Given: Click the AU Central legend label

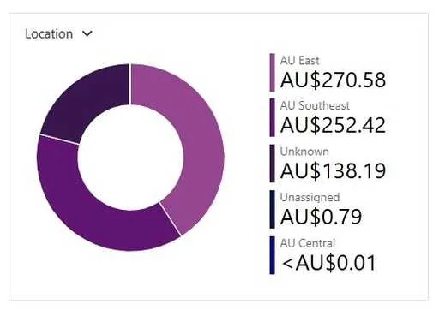Looking at the screenshot, I should pyautogui.click(x=308, y=243).
